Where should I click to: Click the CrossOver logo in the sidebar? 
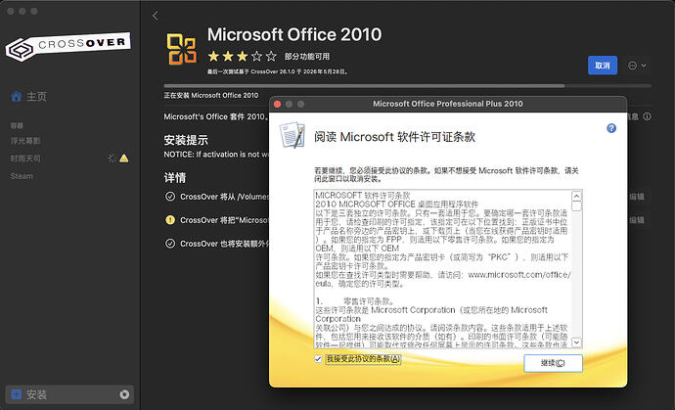click(68, 47)
